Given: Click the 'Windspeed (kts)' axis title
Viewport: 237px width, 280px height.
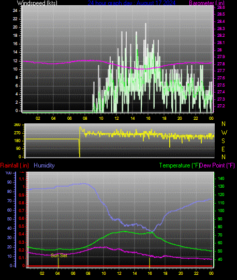Looking at the screenshot, I should pos(37,3).
